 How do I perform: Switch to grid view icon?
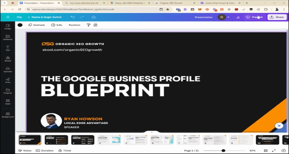point(266,151)
